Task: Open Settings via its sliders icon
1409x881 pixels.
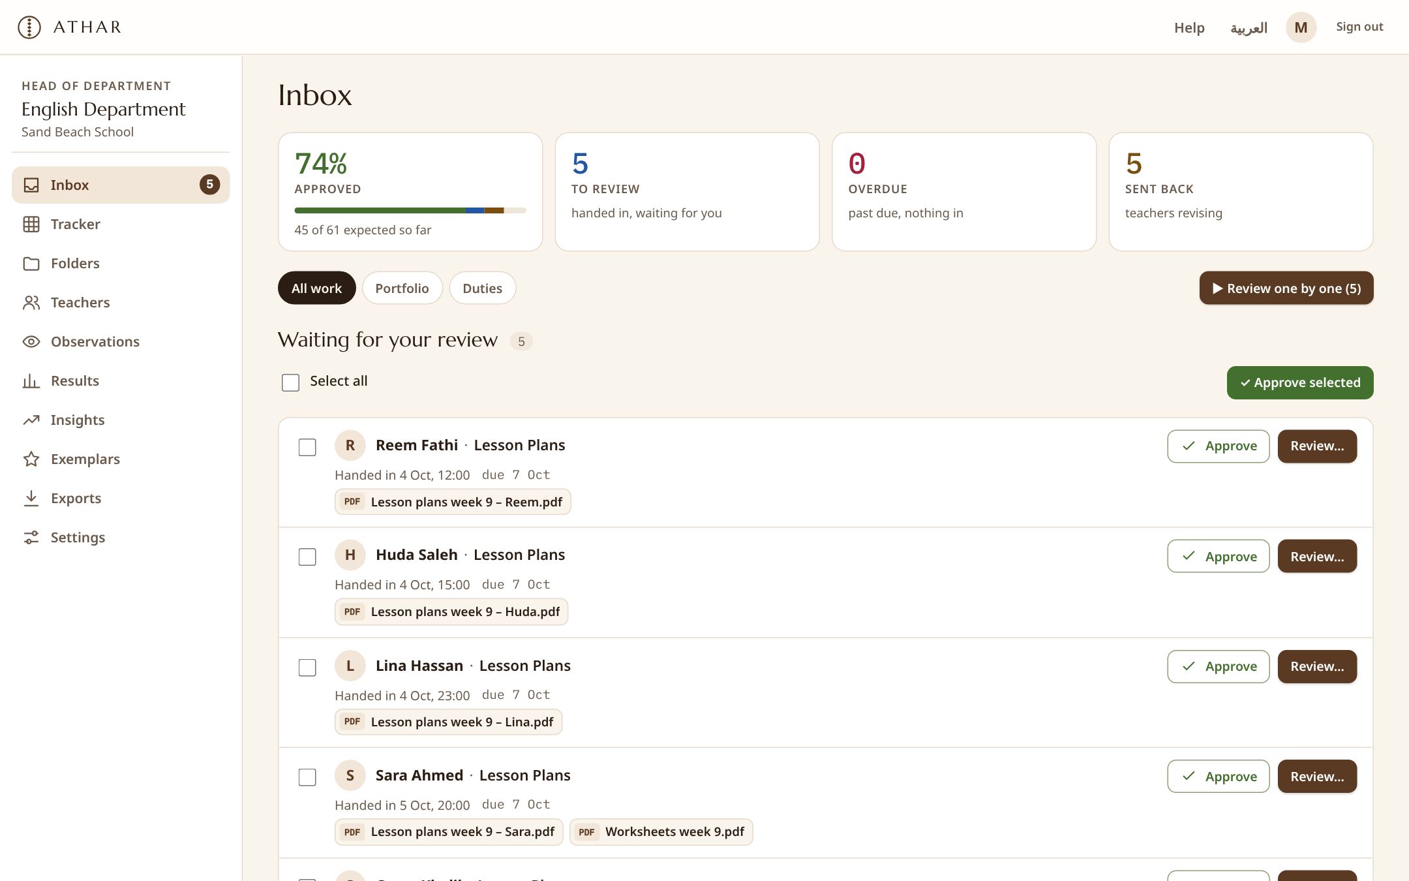Action: 31,537
